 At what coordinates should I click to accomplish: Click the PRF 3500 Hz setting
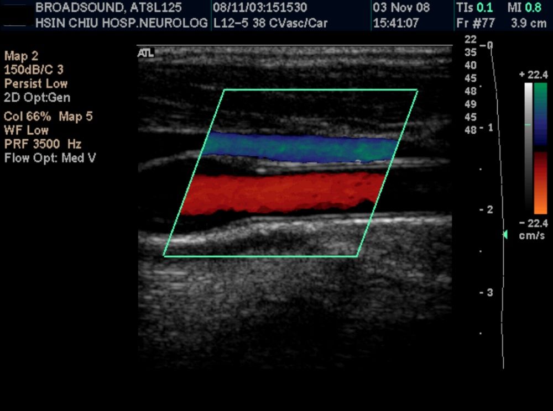43,144
